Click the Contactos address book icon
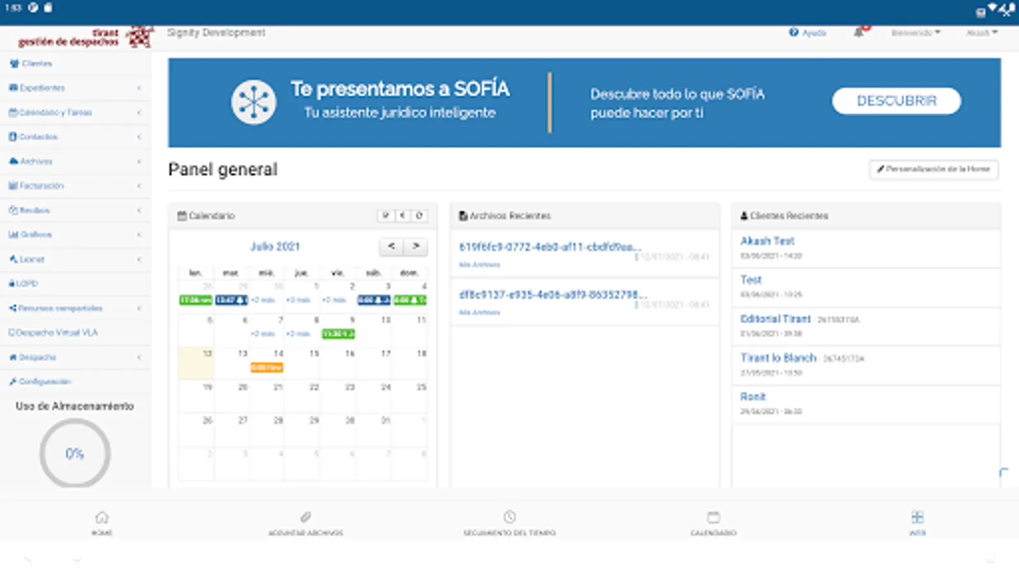This screenshot has width=1019, height=573. point(13,137)
